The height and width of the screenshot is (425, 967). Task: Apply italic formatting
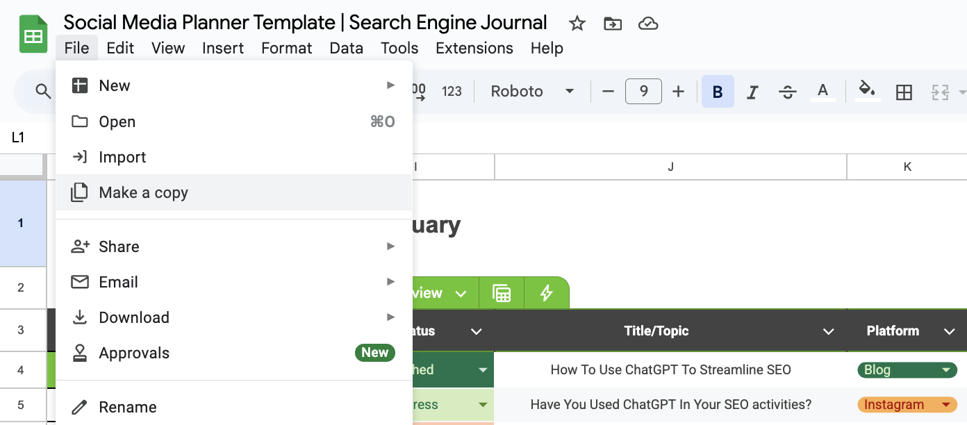point(752,92)
